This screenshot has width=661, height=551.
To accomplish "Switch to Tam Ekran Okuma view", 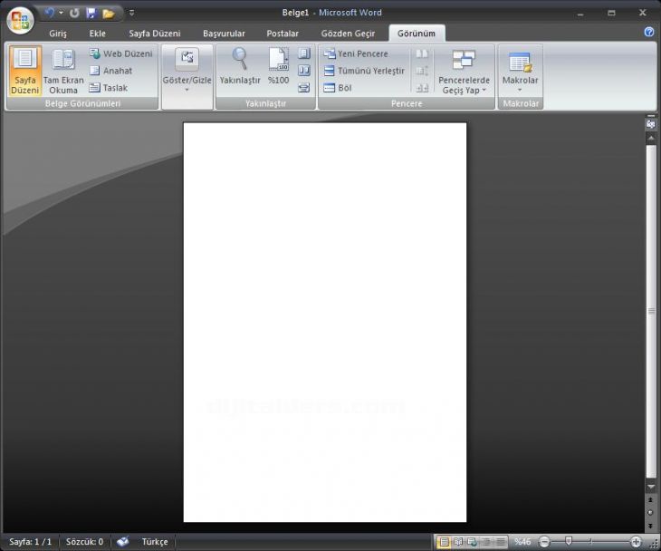I will point(63,71).
